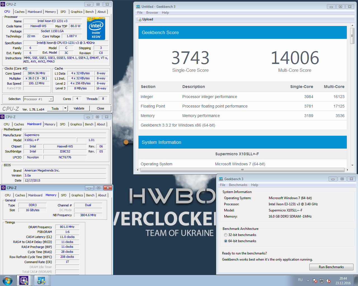Viewport: 358px width, 286px height.
Task: Open Help menu in small Geekbench 3 dialog
Action: tap(255, 185)
